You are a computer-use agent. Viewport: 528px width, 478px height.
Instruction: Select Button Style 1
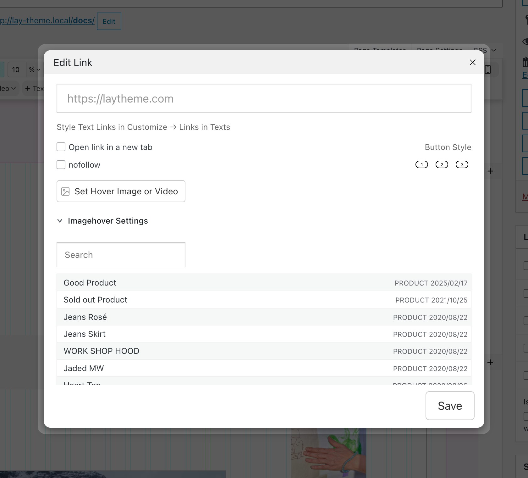pyautogui.click(x=421, y=164)
